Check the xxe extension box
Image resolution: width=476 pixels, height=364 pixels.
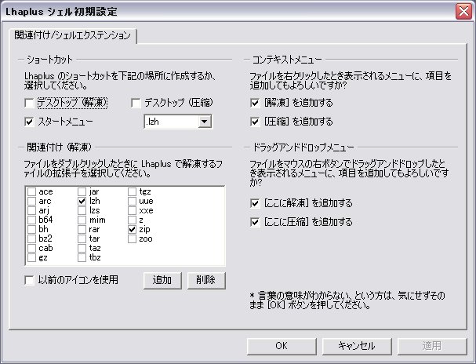point(132,210)
